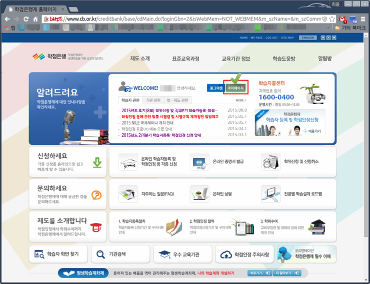Open 표준교육과정 menu

click(x=185, y=59)
